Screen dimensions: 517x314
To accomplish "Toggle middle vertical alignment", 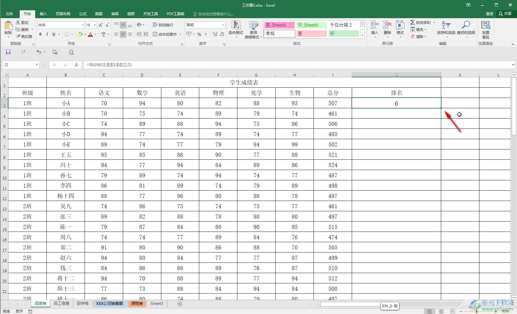I will tap(123, 25).
